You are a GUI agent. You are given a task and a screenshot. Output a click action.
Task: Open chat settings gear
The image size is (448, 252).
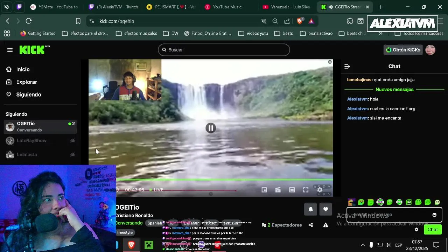point(416,230)
